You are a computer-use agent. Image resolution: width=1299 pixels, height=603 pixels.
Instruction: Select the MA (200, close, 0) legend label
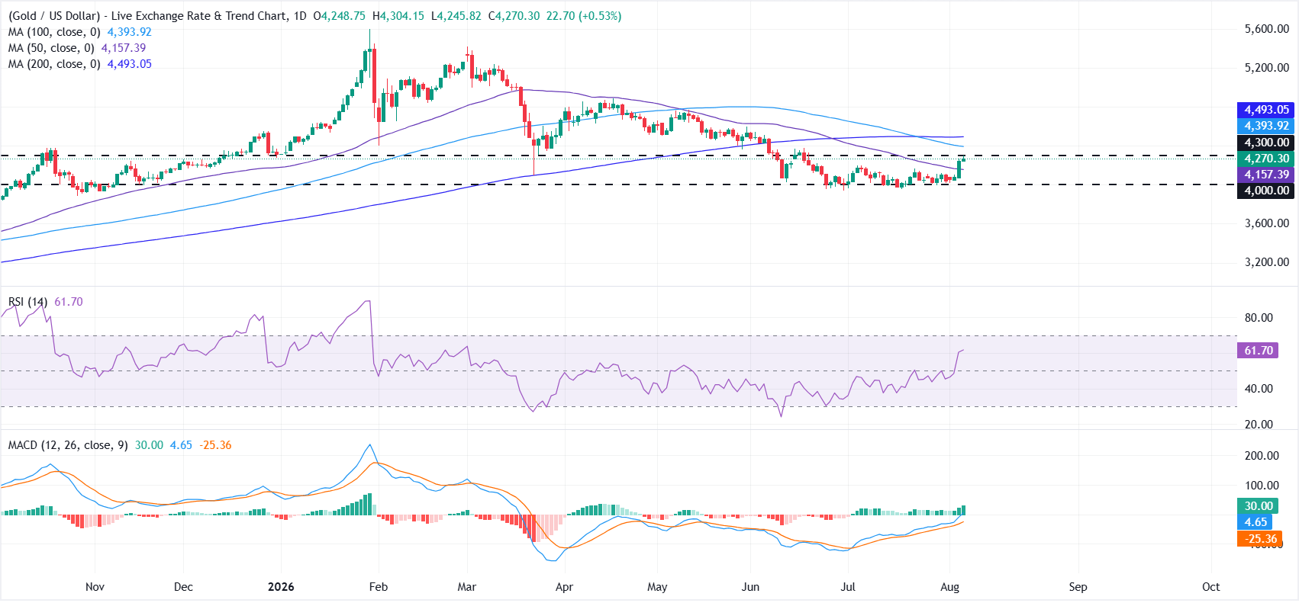(x=54, y=64)
